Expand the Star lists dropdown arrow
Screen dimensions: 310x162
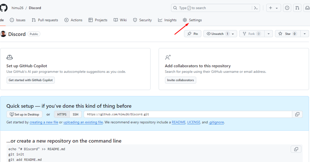click(x=305, y=34)
